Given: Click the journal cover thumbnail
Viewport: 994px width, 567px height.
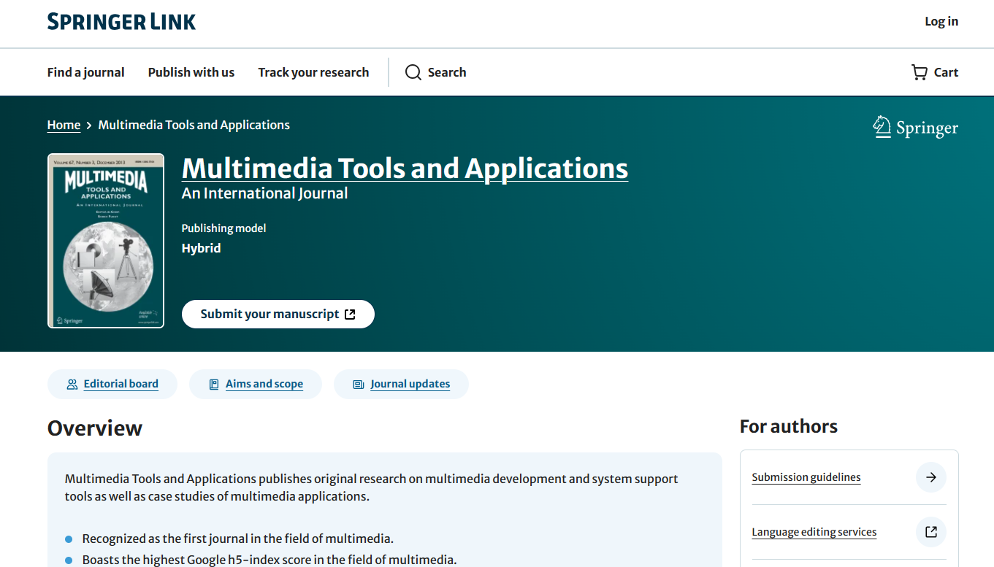Looking at the screenshot, I should tap(106, 241).
